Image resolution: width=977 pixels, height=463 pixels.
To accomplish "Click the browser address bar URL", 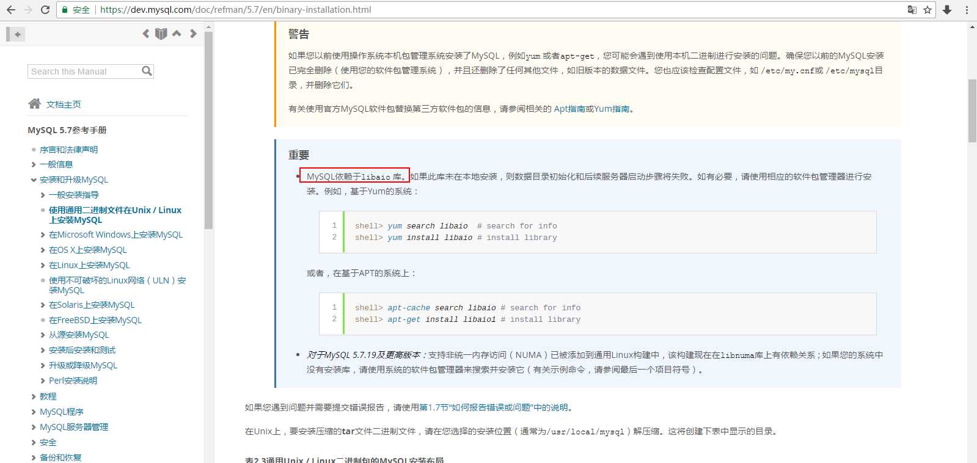I will 235,10.
